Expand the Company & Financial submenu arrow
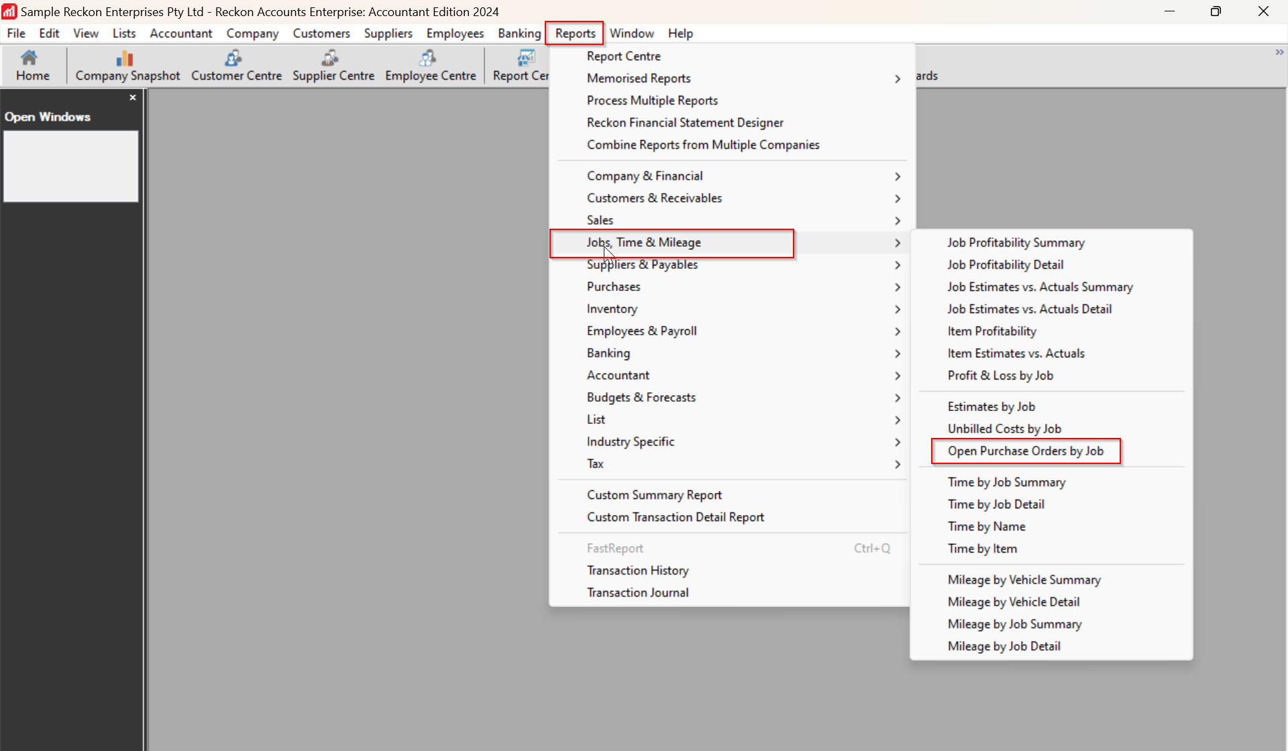 coord(898,176)
